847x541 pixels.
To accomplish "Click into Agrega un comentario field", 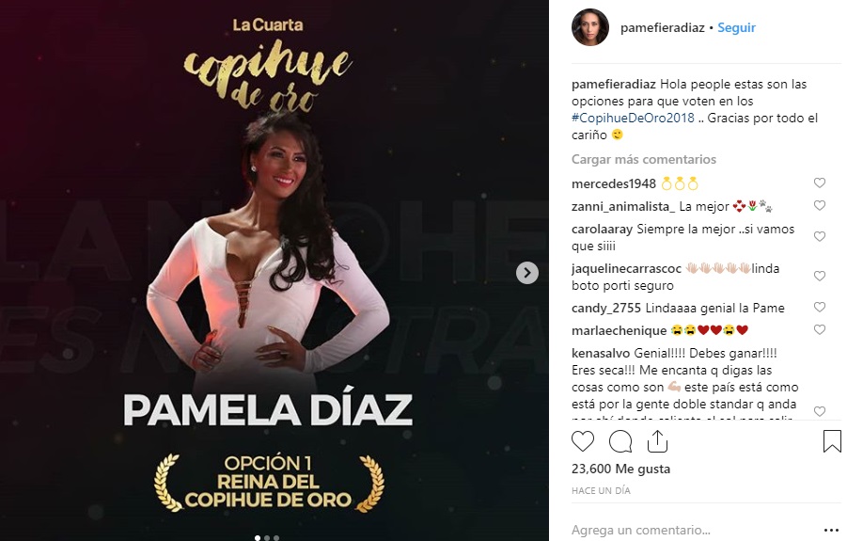I will click(x=640, y=531).
